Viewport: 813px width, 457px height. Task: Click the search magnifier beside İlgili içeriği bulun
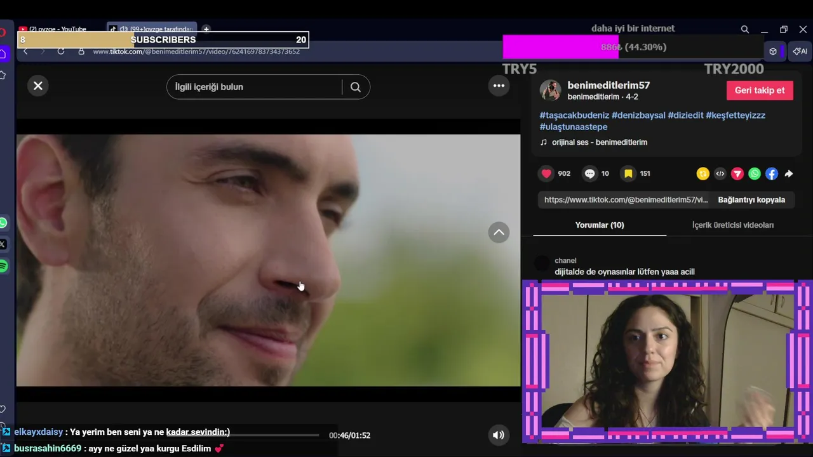click(356, 87)
